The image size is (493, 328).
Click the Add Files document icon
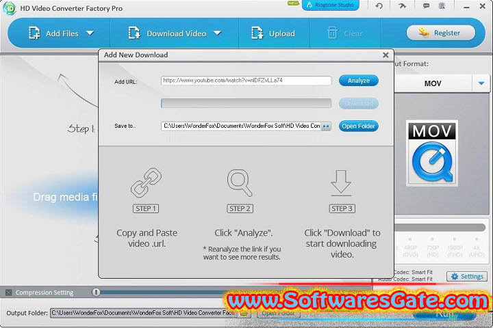(x=34, y=33)
